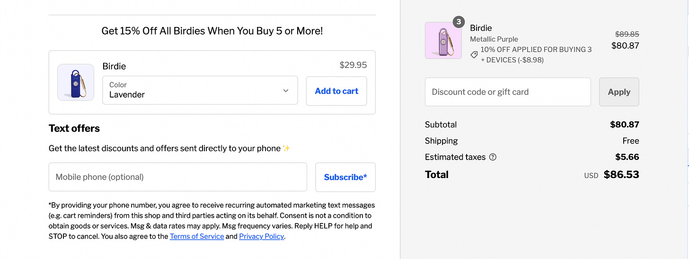Screen dimensions: 689x259
Task: Click the $86.53 total amount
Action: point(621,175)
